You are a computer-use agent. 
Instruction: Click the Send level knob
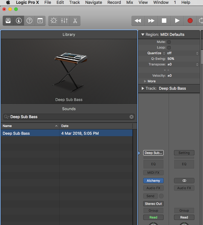[x=161, y=196]
